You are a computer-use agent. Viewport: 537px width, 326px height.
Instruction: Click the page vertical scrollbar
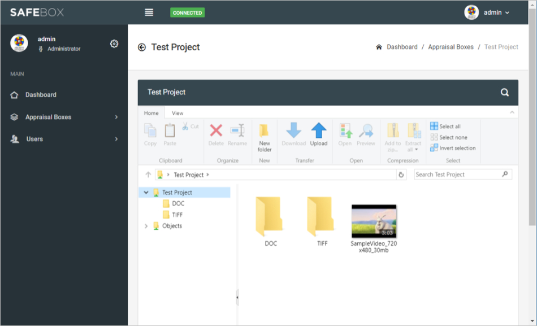coord(532,116)
